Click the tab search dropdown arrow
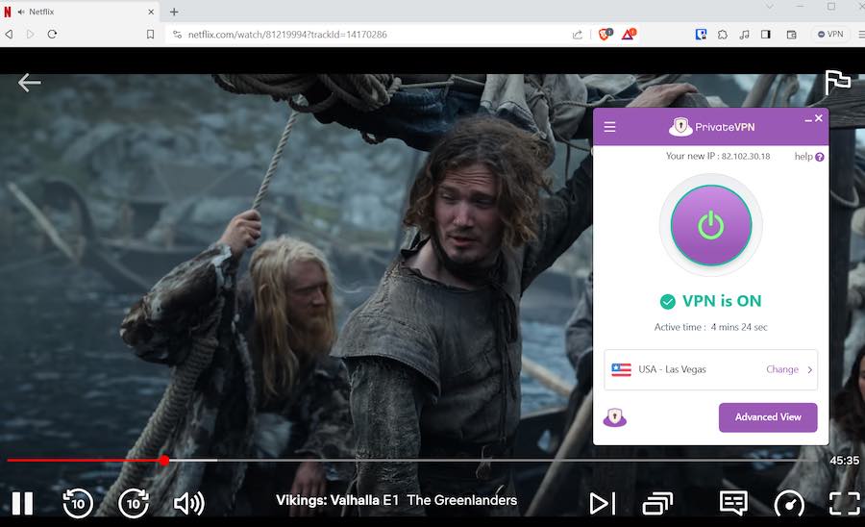Viewport: 865px width, 527px height. [x=769, y=7]
